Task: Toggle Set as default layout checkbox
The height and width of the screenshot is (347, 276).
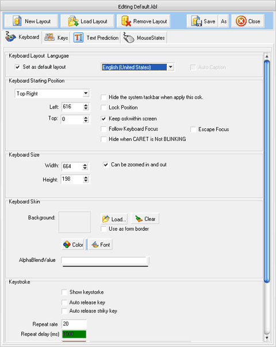Action: [17, 67]
